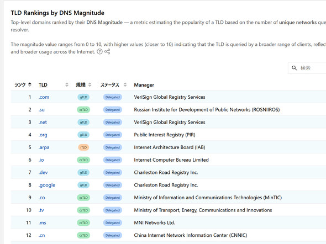This screenshot has height=244, width=326.
Task: Open the .org TLD link
Action: 43,135
